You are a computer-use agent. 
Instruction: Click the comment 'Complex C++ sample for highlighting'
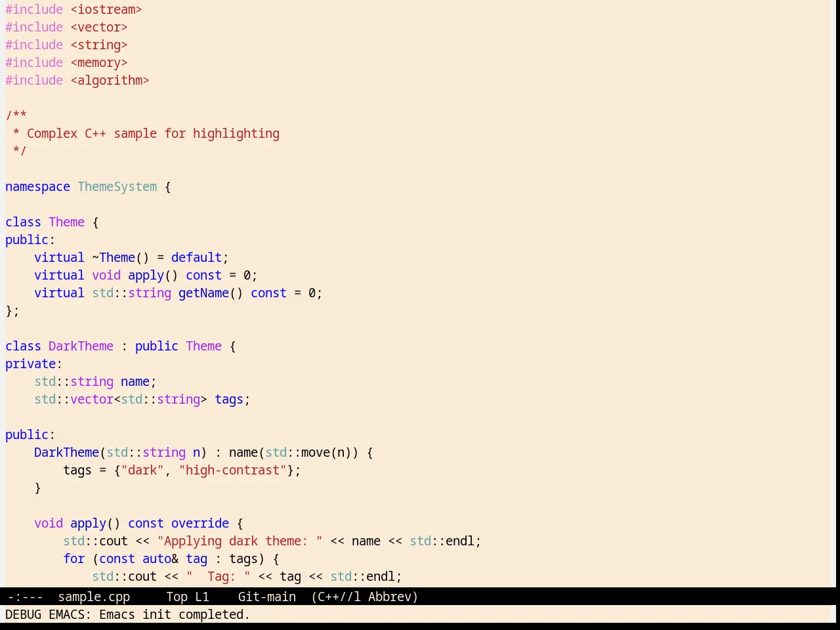153,133
